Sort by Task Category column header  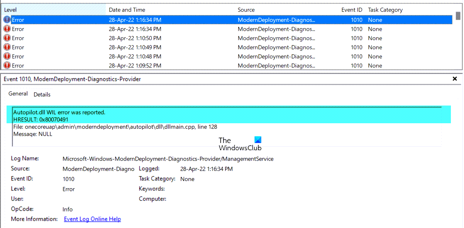pos(385,10)
